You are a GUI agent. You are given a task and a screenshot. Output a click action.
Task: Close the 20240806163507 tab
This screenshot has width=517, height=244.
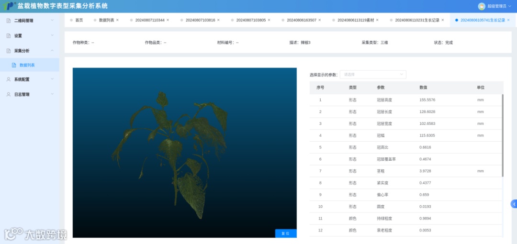click(319, 20)
